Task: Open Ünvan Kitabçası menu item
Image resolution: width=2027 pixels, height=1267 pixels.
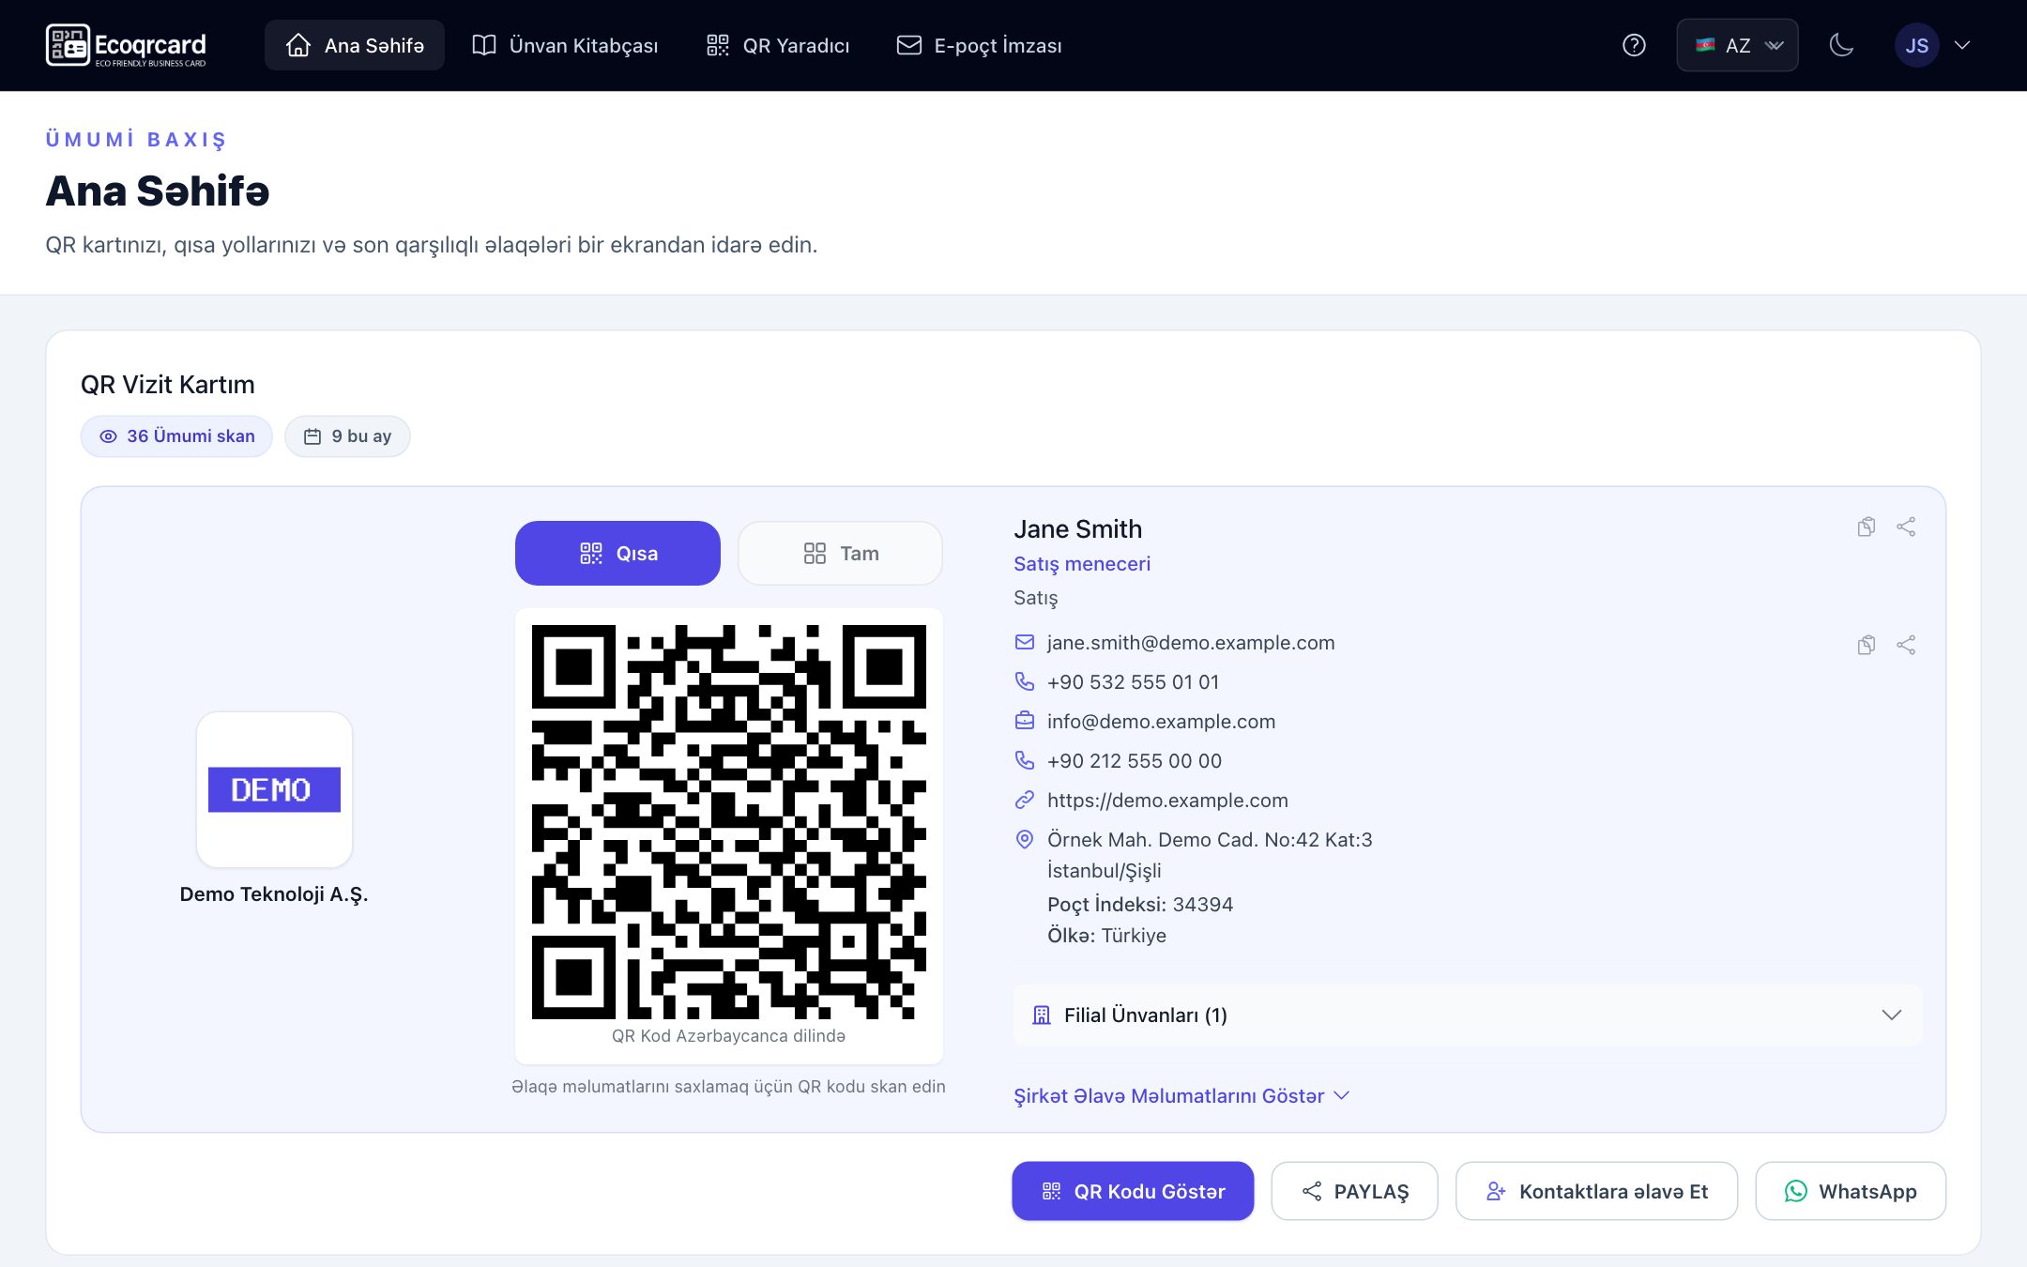Action: (x=565, y=45)
